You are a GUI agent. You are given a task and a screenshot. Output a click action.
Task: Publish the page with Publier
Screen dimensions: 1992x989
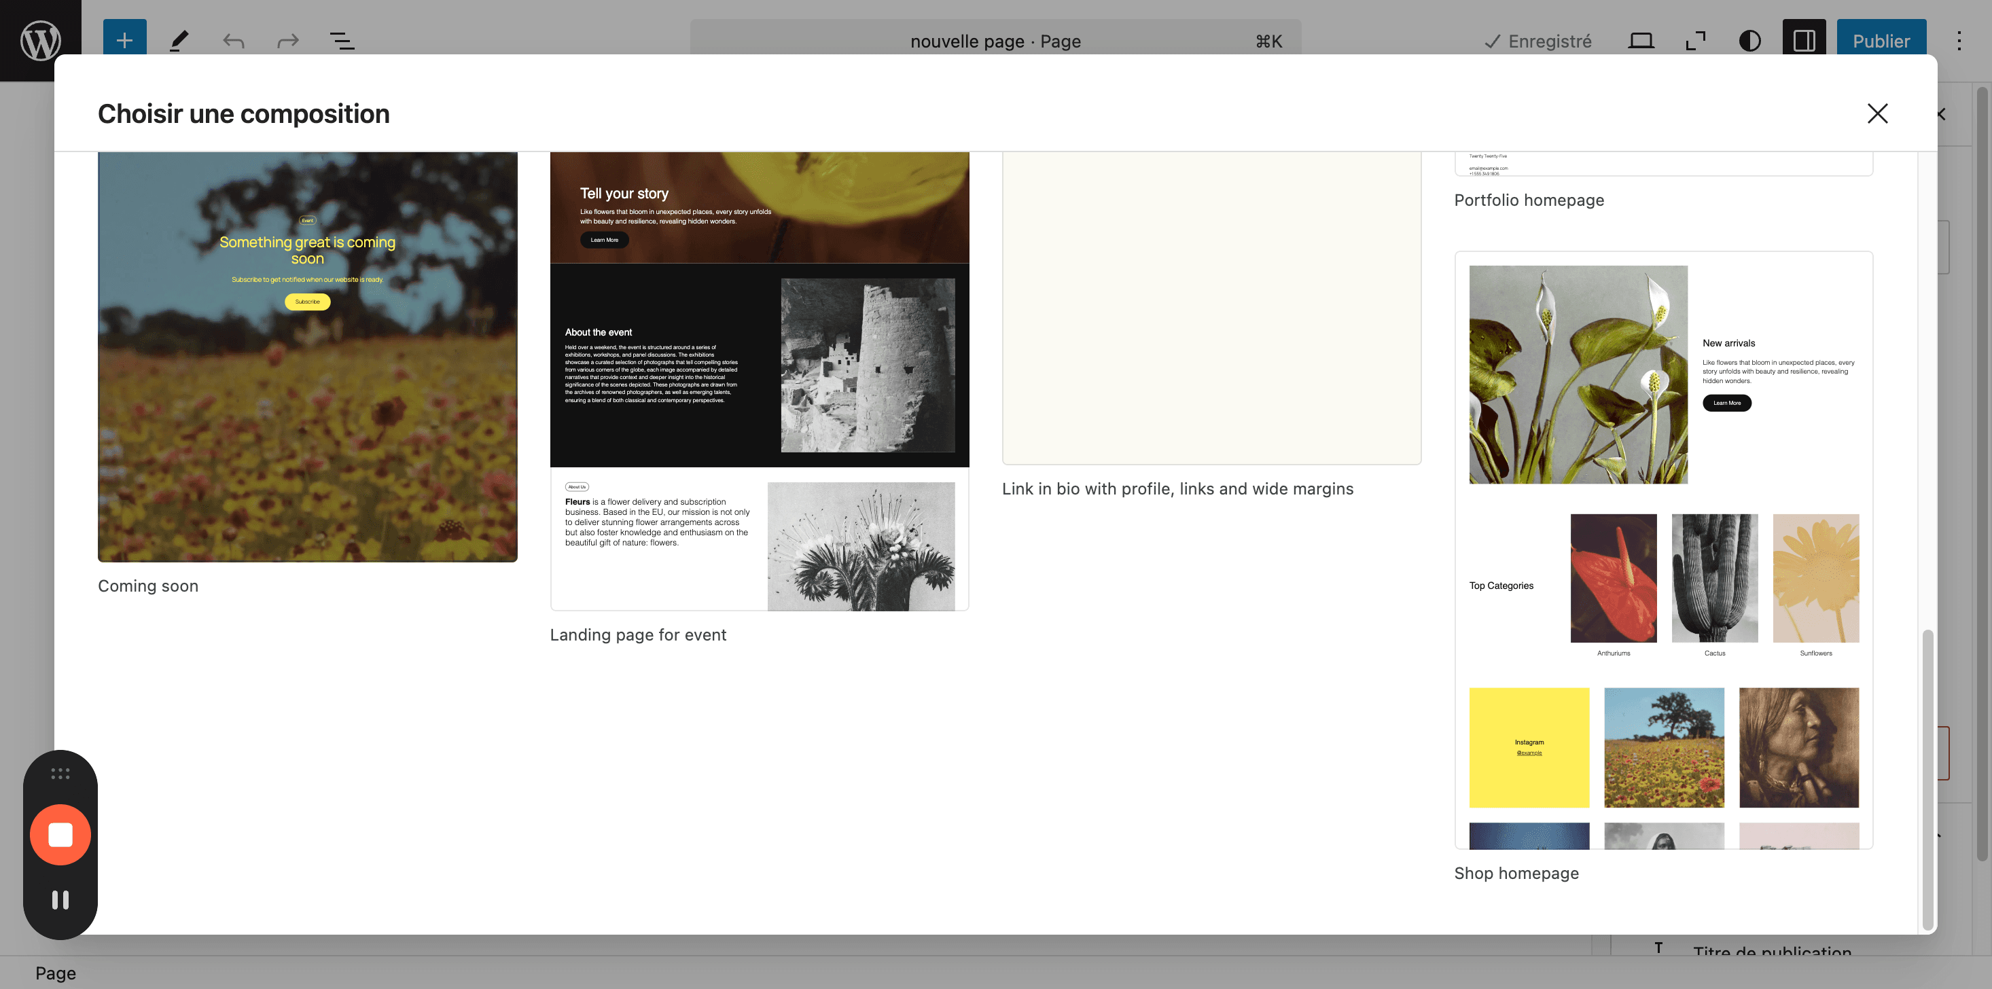(1881, 40)
